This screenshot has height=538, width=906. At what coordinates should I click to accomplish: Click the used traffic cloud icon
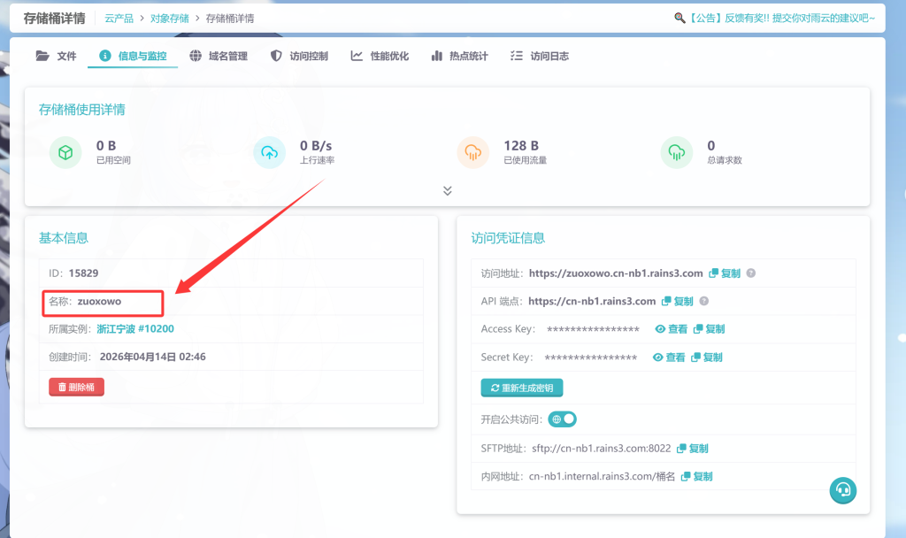click(x=472, y=152)
